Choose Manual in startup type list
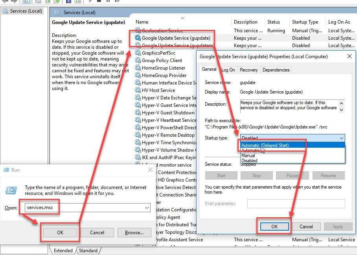357x255 pixels. coord(293,156)
